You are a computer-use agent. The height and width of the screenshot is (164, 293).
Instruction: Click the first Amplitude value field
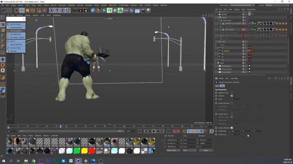tap(235, 131)
